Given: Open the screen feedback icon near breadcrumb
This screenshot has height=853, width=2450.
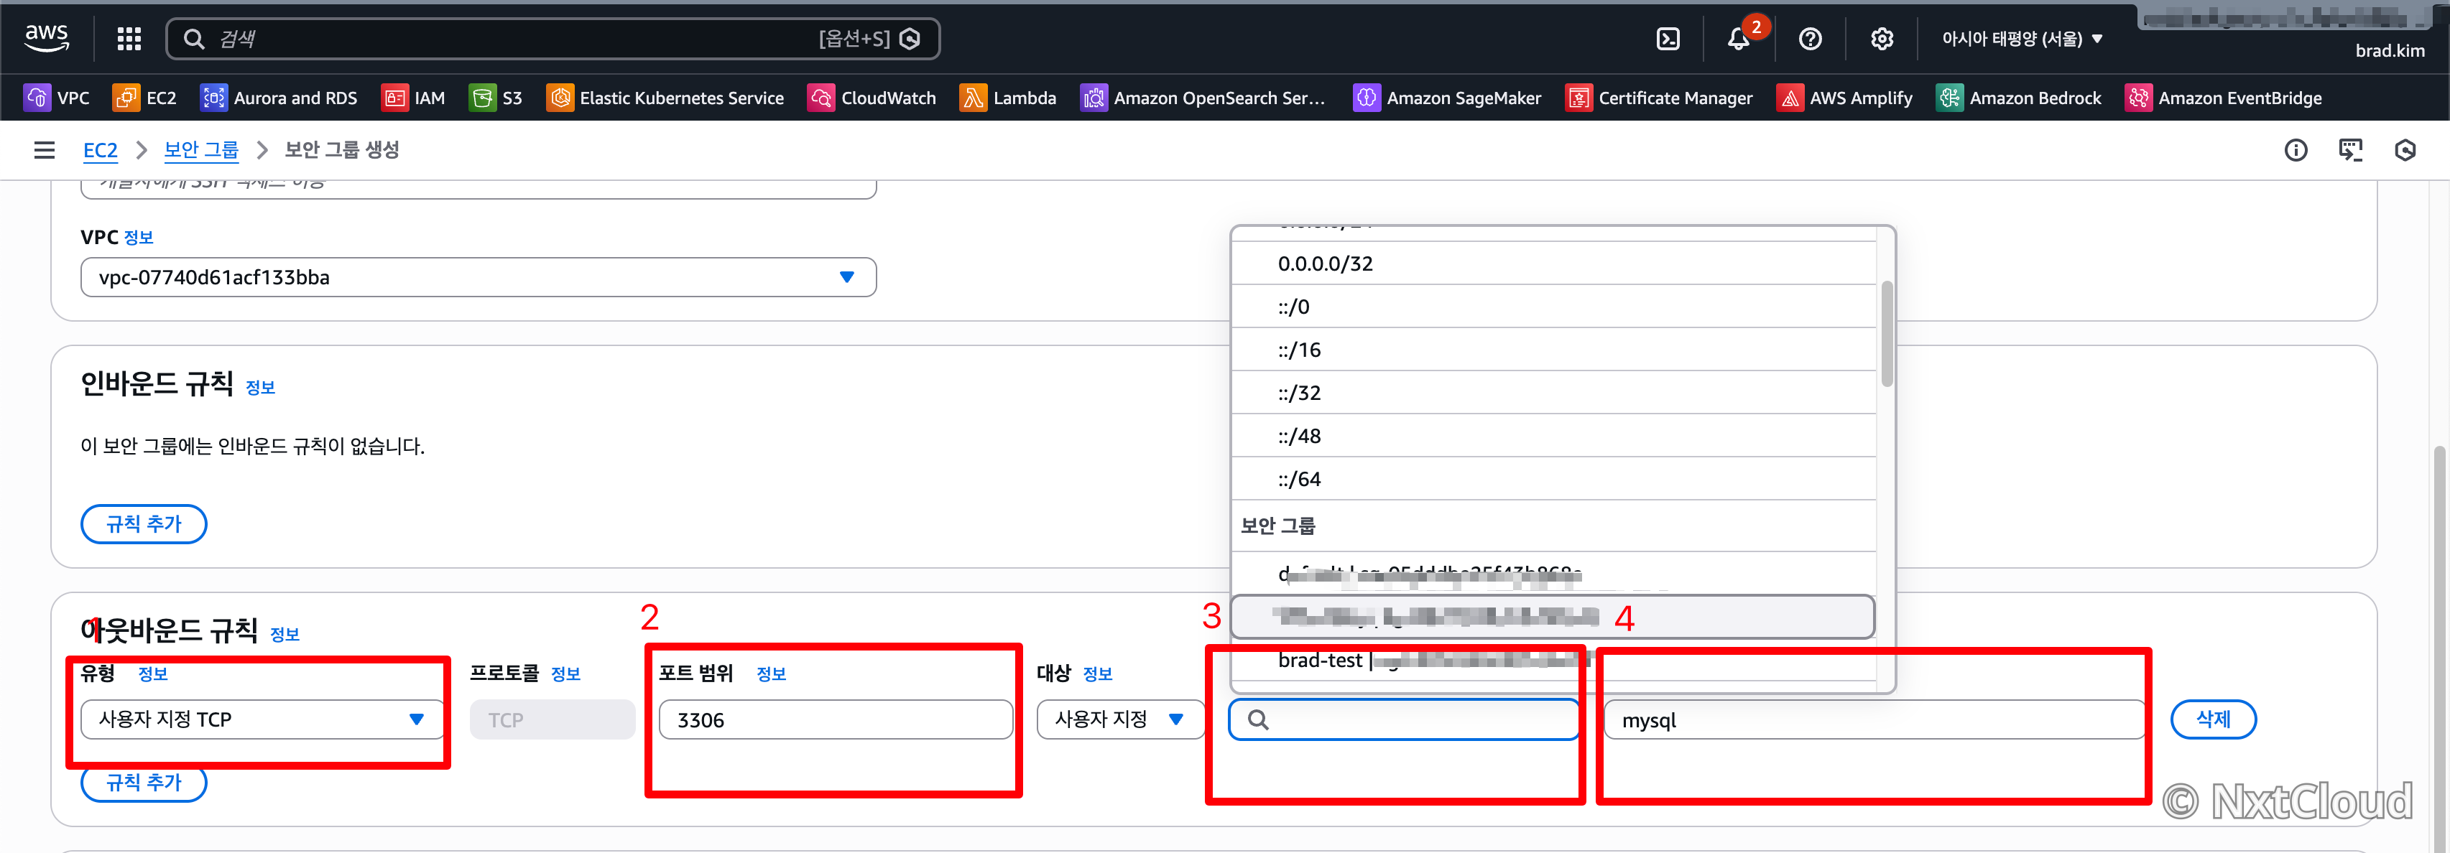Looking at the screenshot, I should pyautogui.click(x=2350, y=150).
